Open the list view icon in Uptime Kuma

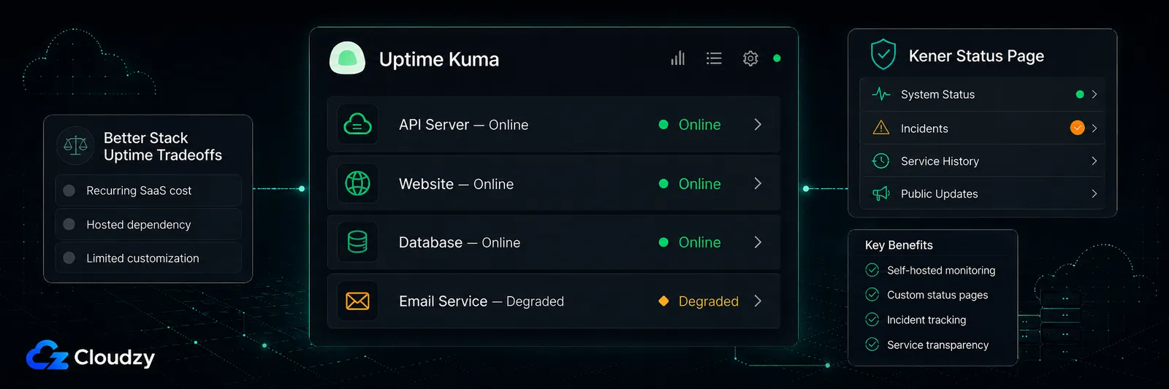[x=714, y=58]
